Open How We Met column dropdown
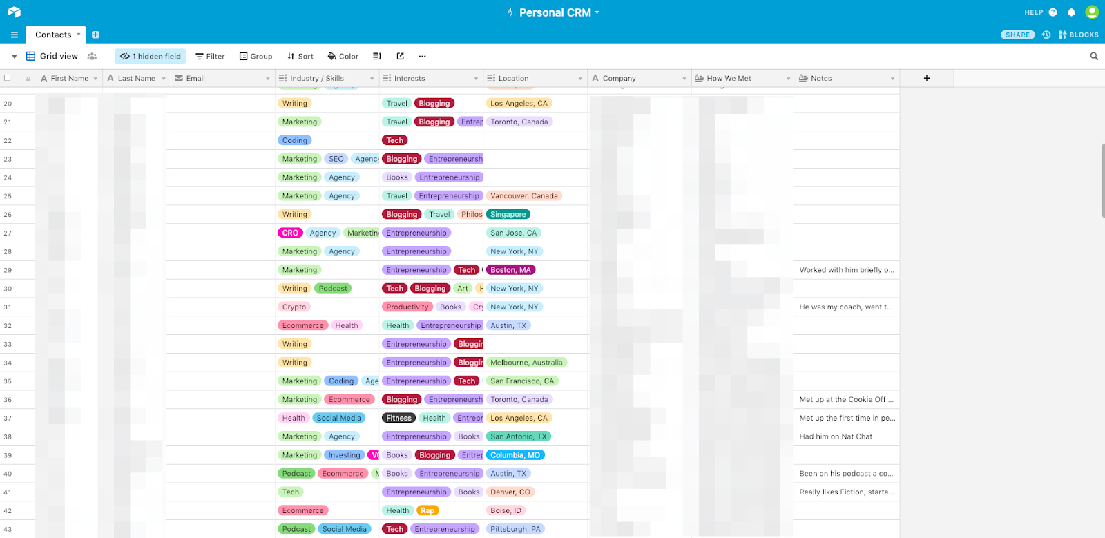Screen dimensions: 1105x538 (788, 79)
